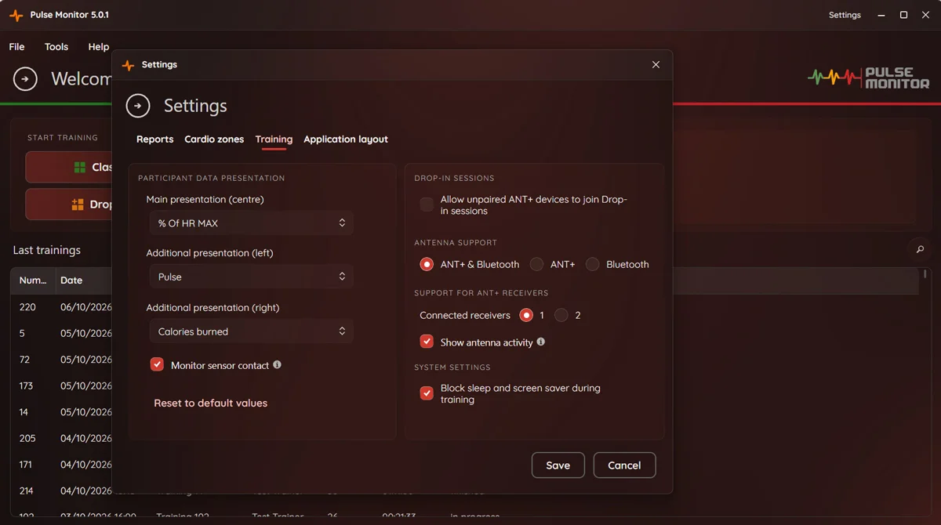Image resolution: width=941 pixels, height=525 pixels.
Task: Click the Num... column header in trainings table
Action: pos(33,281)
